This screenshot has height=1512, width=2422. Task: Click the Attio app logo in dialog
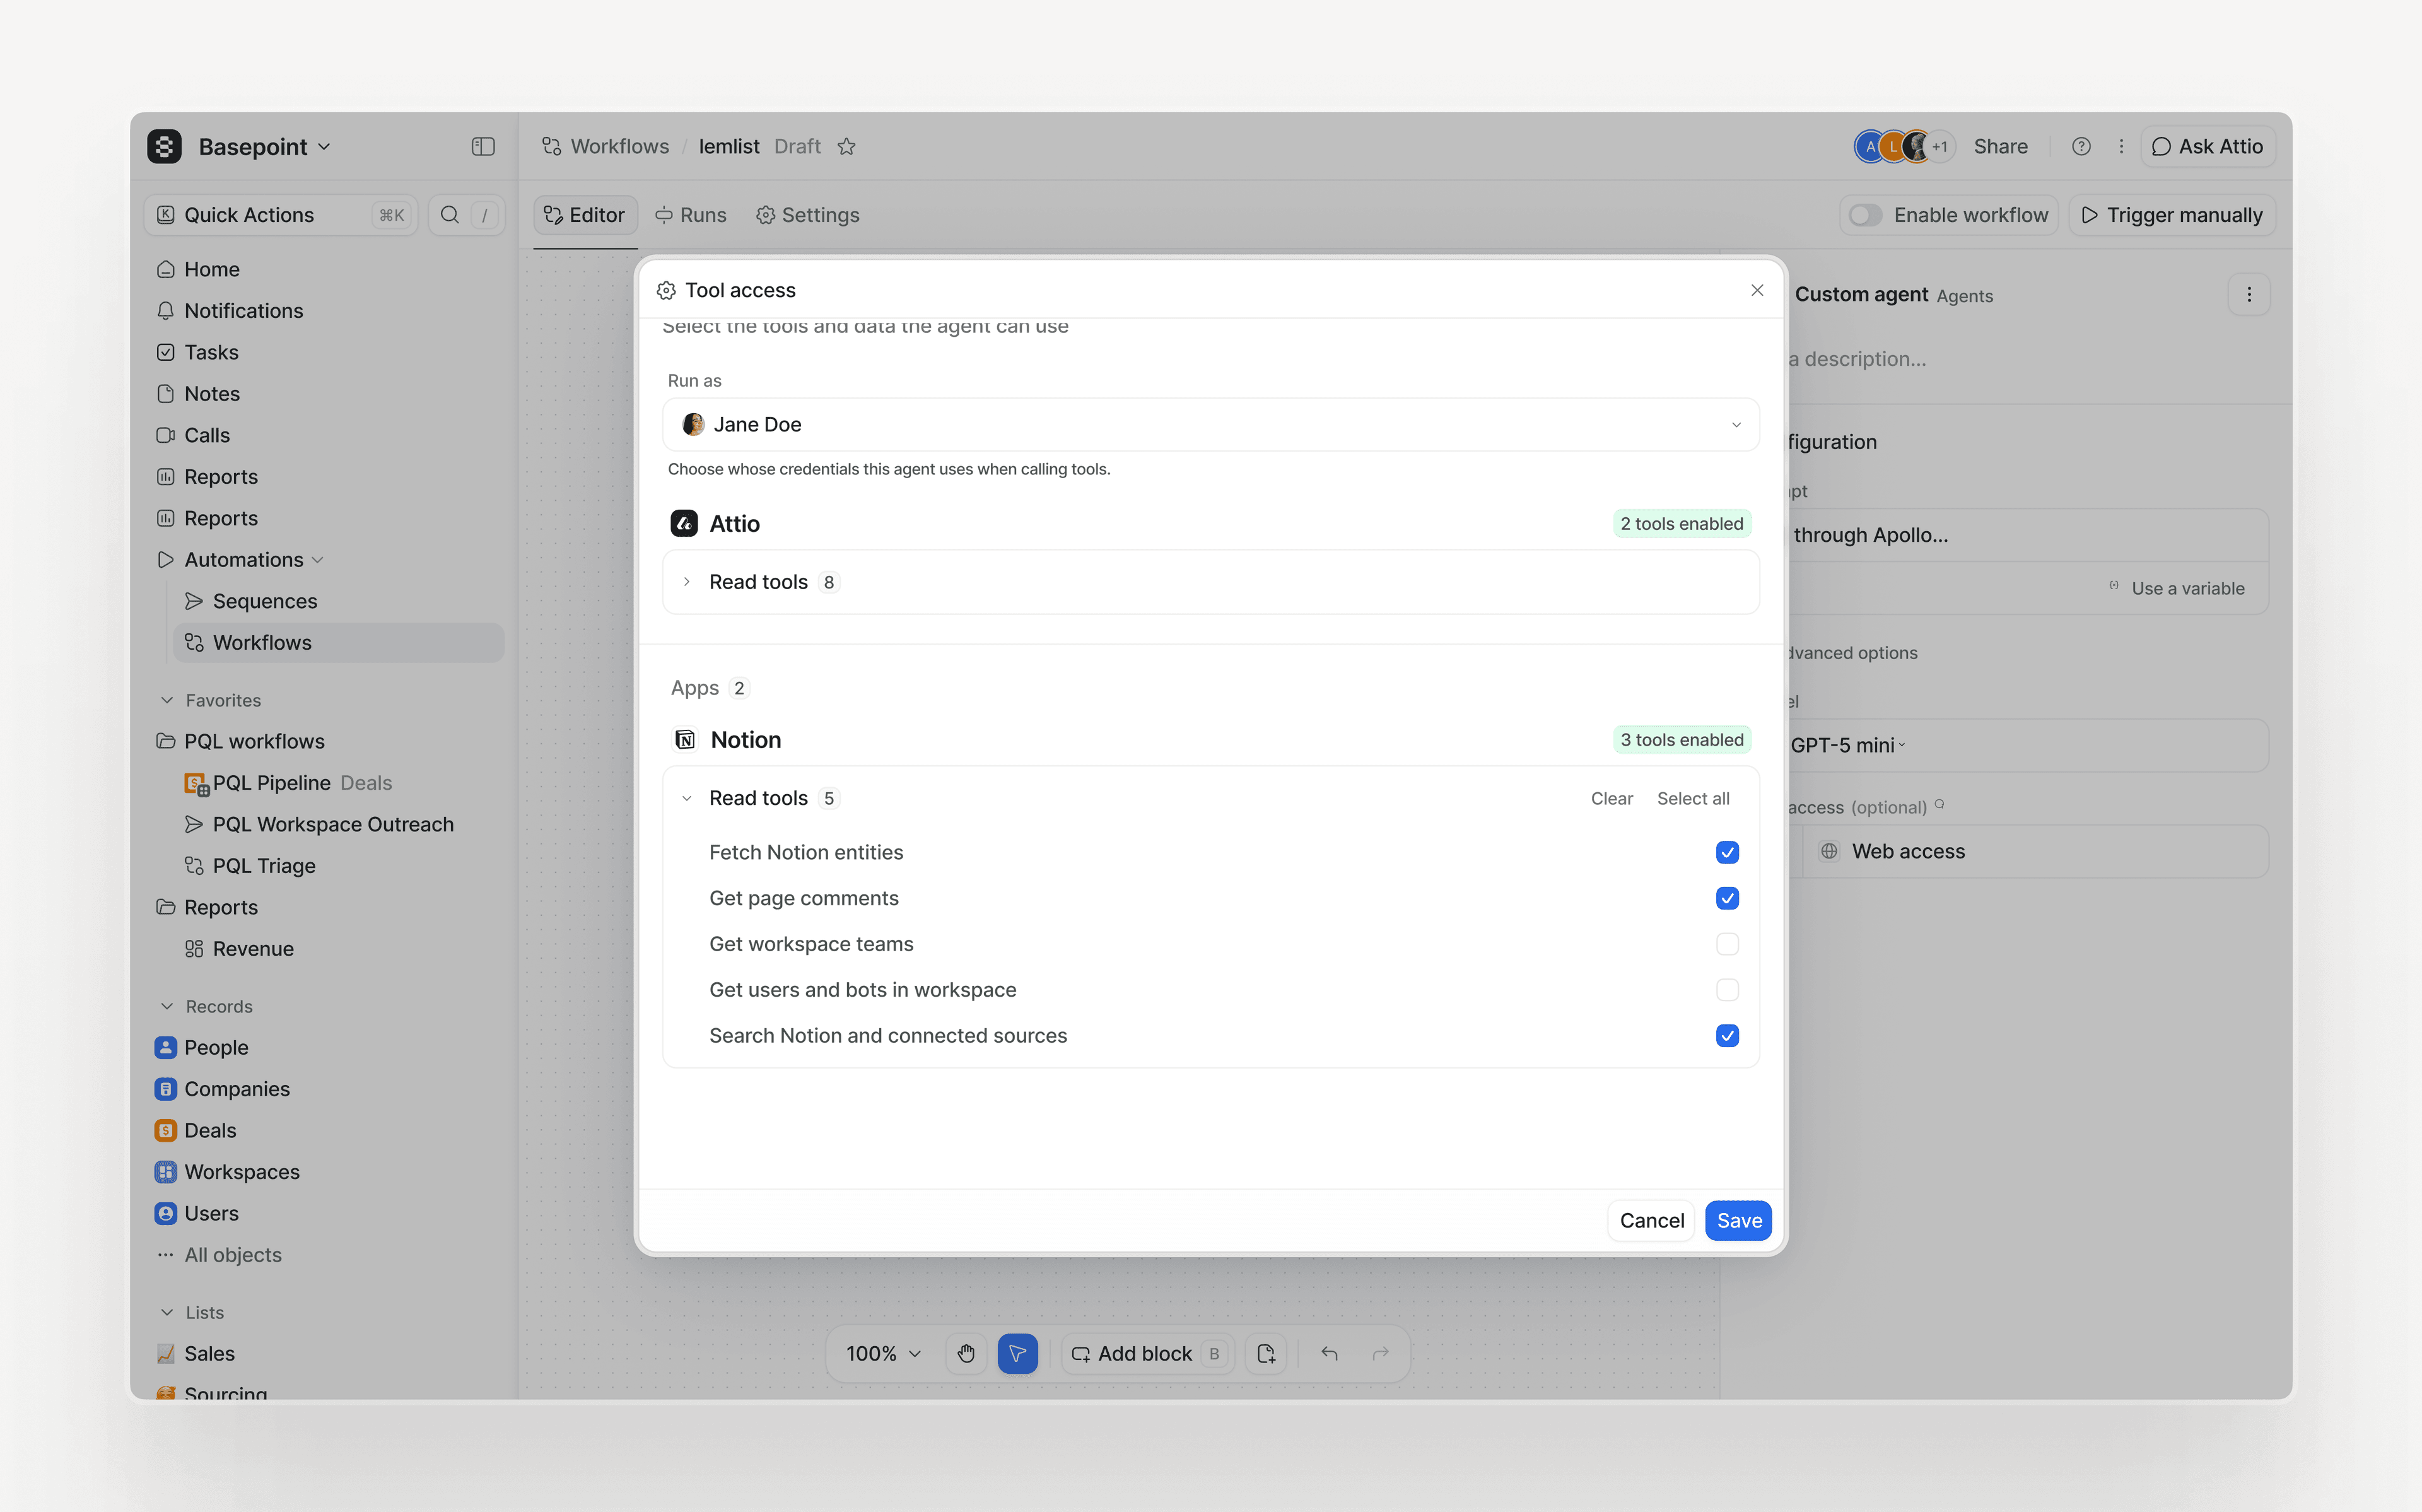(684, 524)
